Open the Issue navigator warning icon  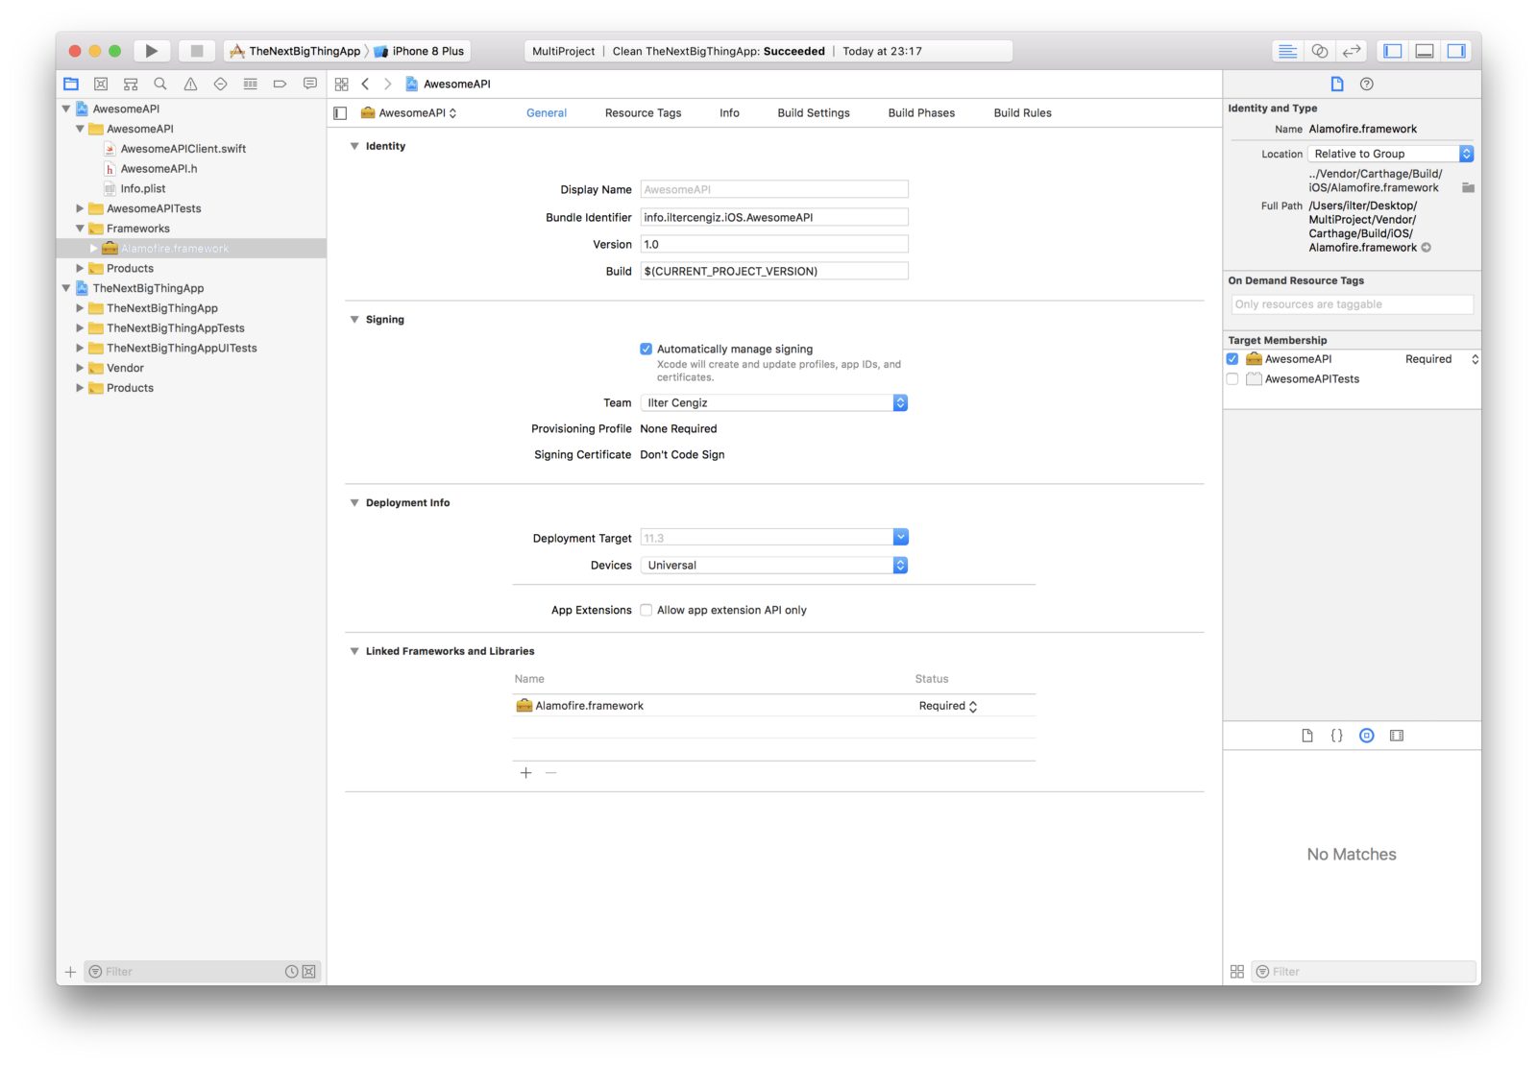pos(190,84)
